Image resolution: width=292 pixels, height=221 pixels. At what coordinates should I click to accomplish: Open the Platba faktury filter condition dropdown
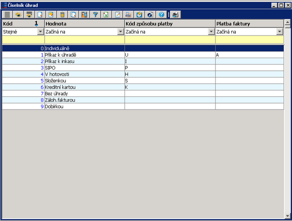click(280, 32)
